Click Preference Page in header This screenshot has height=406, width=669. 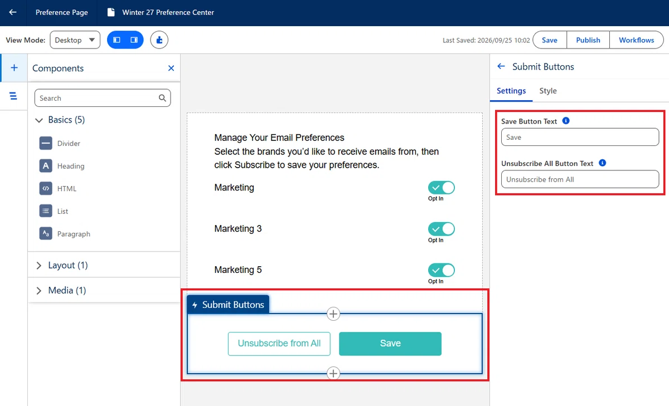point(62,12)
